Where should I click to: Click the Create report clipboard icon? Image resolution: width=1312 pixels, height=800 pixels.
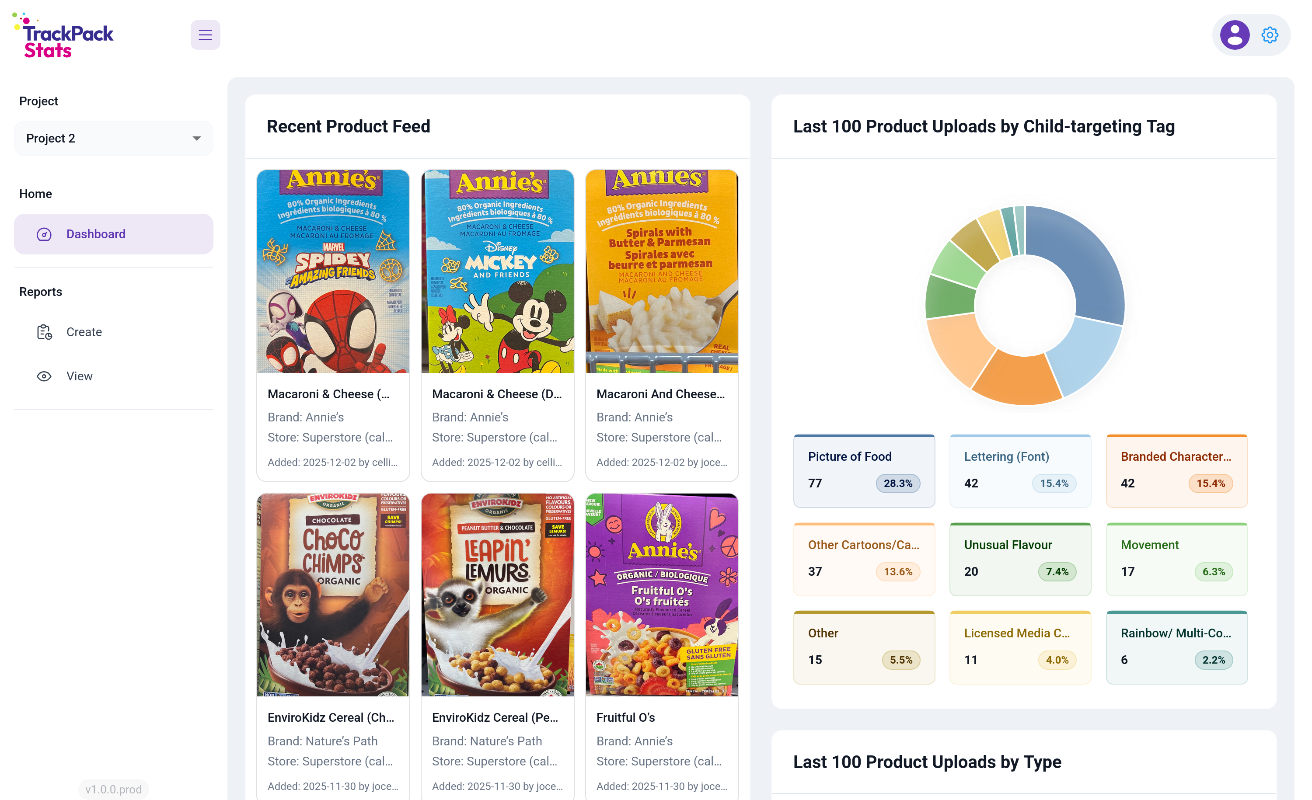point(44,332)
